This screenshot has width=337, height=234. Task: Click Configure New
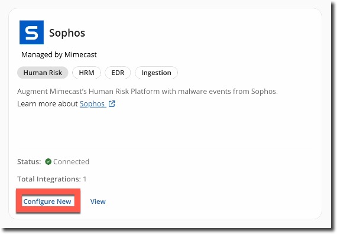click(x=47, y=201)
